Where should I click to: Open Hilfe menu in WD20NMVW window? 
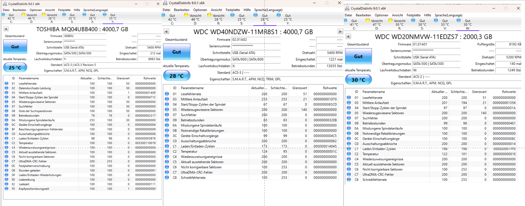coord(428,15)
